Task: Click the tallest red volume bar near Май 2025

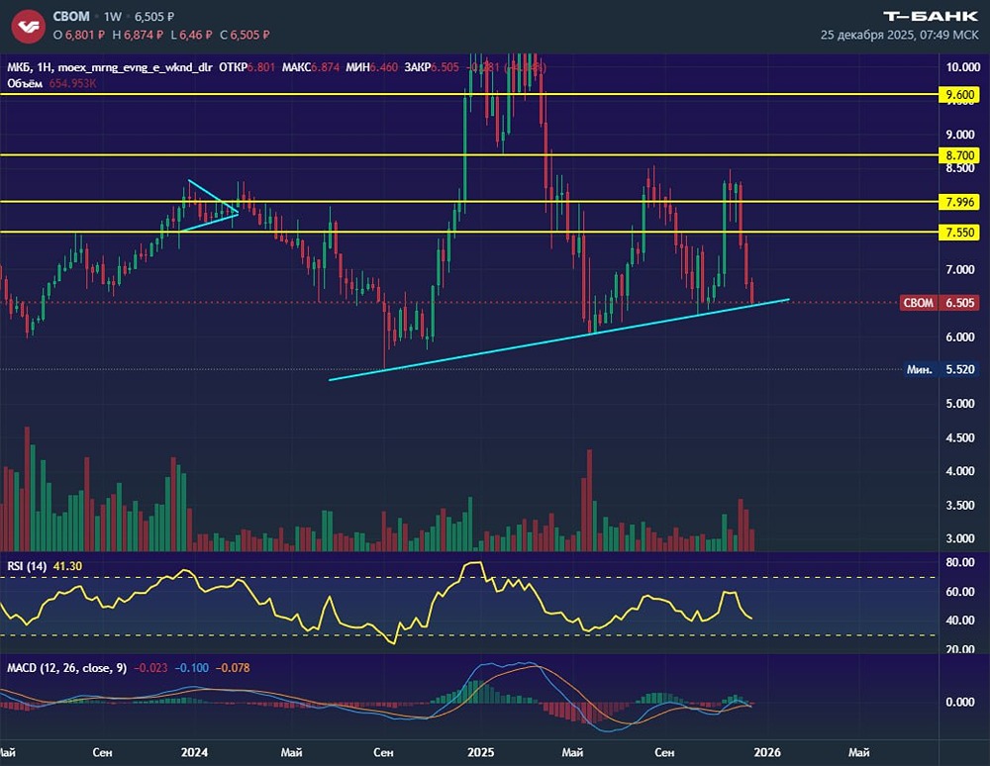Action: 590,500
